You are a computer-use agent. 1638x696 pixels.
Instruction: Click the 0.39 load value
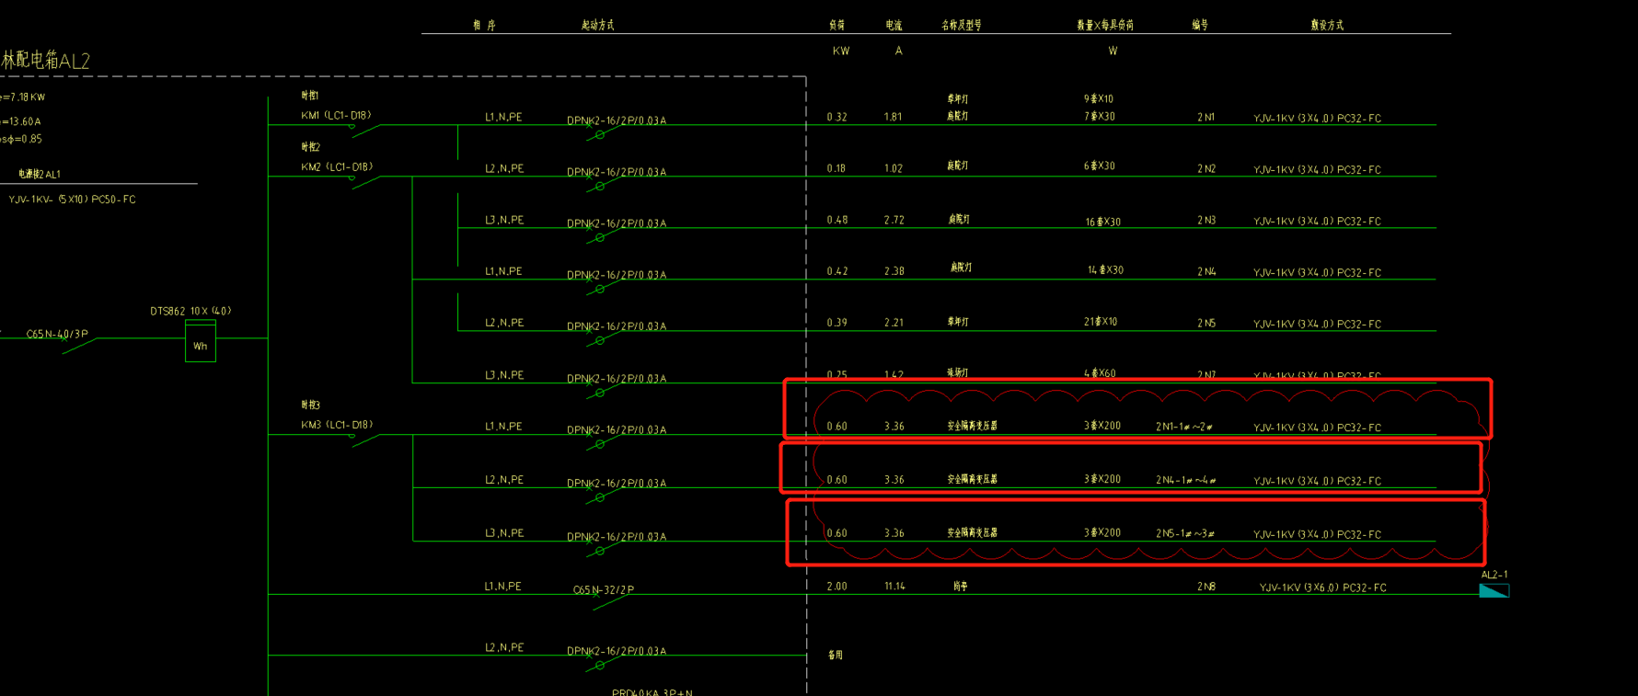pyautogui.click(x=837, y=323)
